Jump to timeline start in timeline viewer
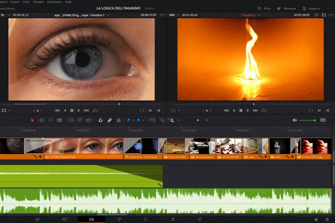The image size is (335, 223). coord(226,111)
